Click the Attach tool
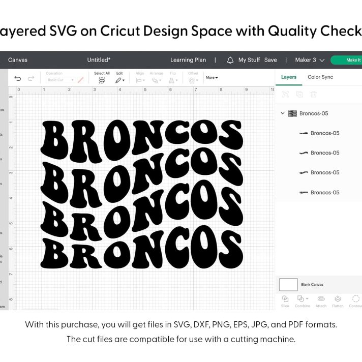 321,301
